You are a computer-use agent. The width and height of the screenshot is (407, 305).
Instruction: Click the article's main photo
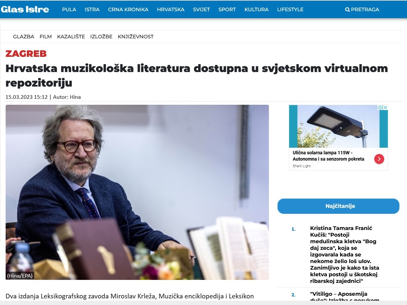coord(137,192)
